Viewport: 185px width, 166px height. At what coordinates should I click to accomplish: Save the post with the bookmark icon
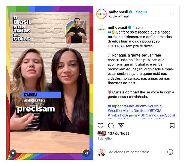click(x=172, y=126)
